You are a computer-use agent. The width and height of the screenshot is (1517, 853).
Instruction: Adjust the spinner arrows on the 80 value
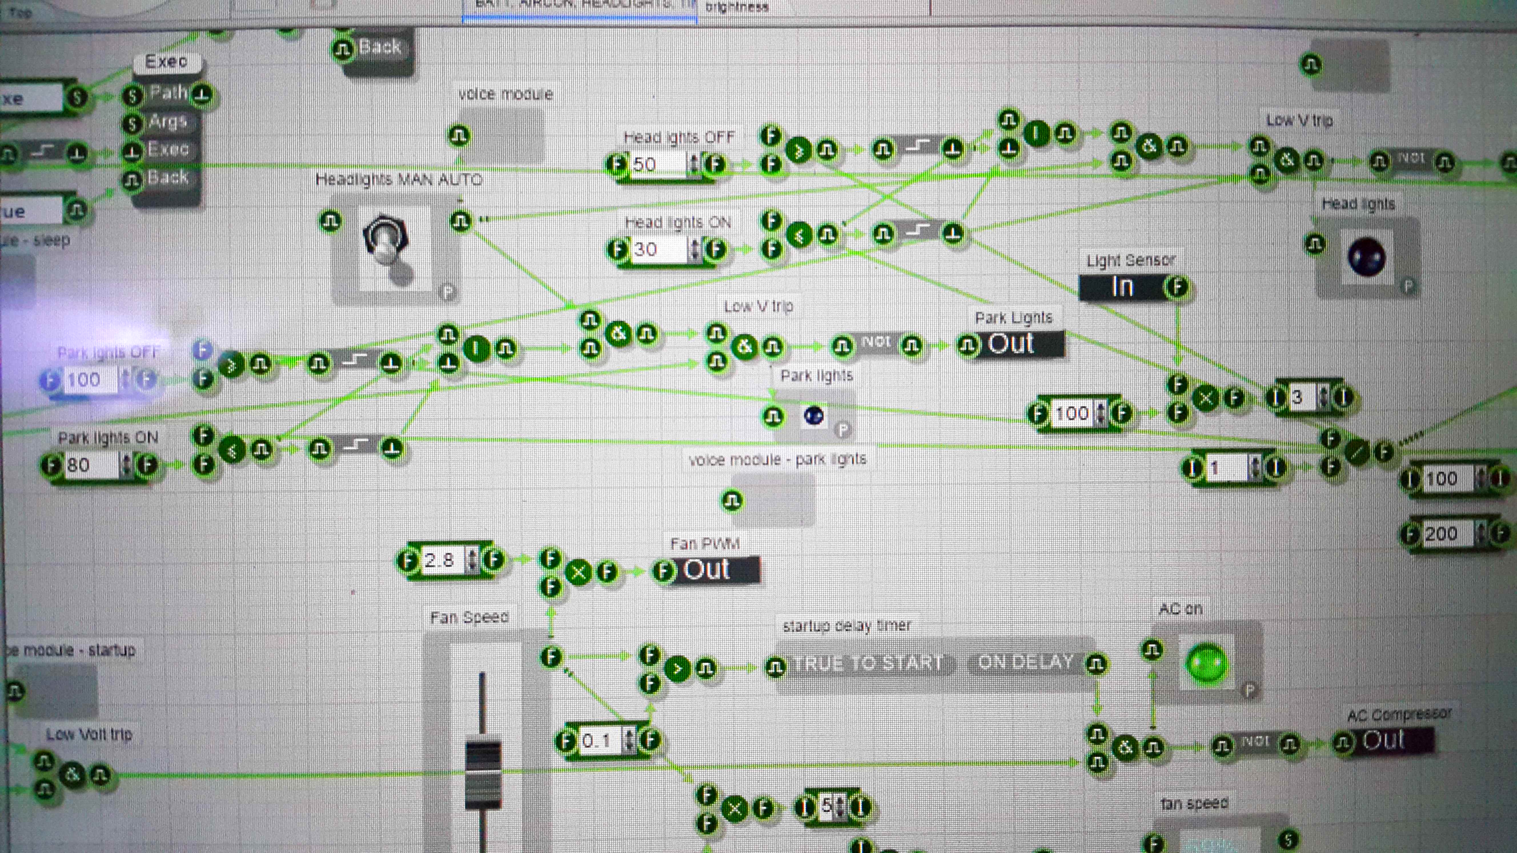[126, 465]
